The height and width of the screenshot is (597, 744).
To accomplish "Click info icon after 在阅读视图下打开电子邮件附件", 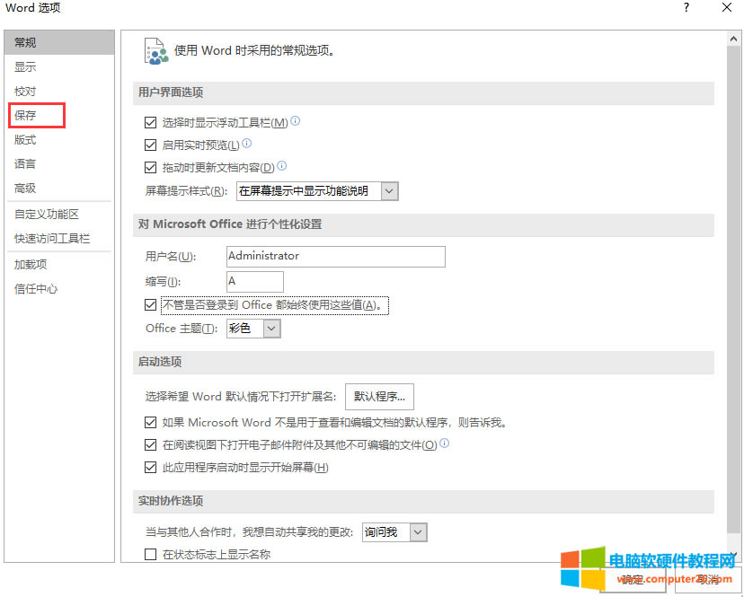I will coord(445,443).
